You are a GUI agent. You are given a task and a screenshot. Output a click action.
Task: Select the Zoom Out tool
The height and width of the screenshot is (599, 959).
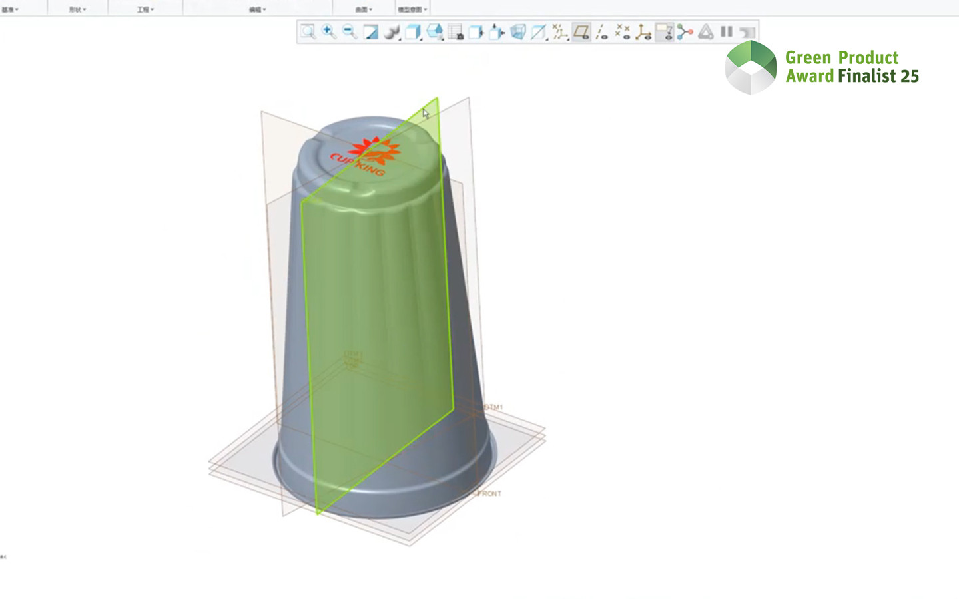(x=349, y=31)
